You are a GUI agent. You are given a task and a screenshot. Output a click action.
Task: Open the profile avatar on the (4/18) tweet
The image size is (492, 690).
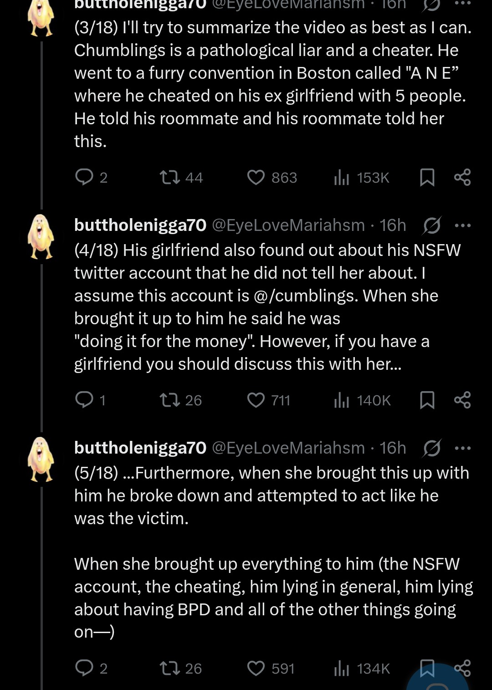tap(41, 237)
